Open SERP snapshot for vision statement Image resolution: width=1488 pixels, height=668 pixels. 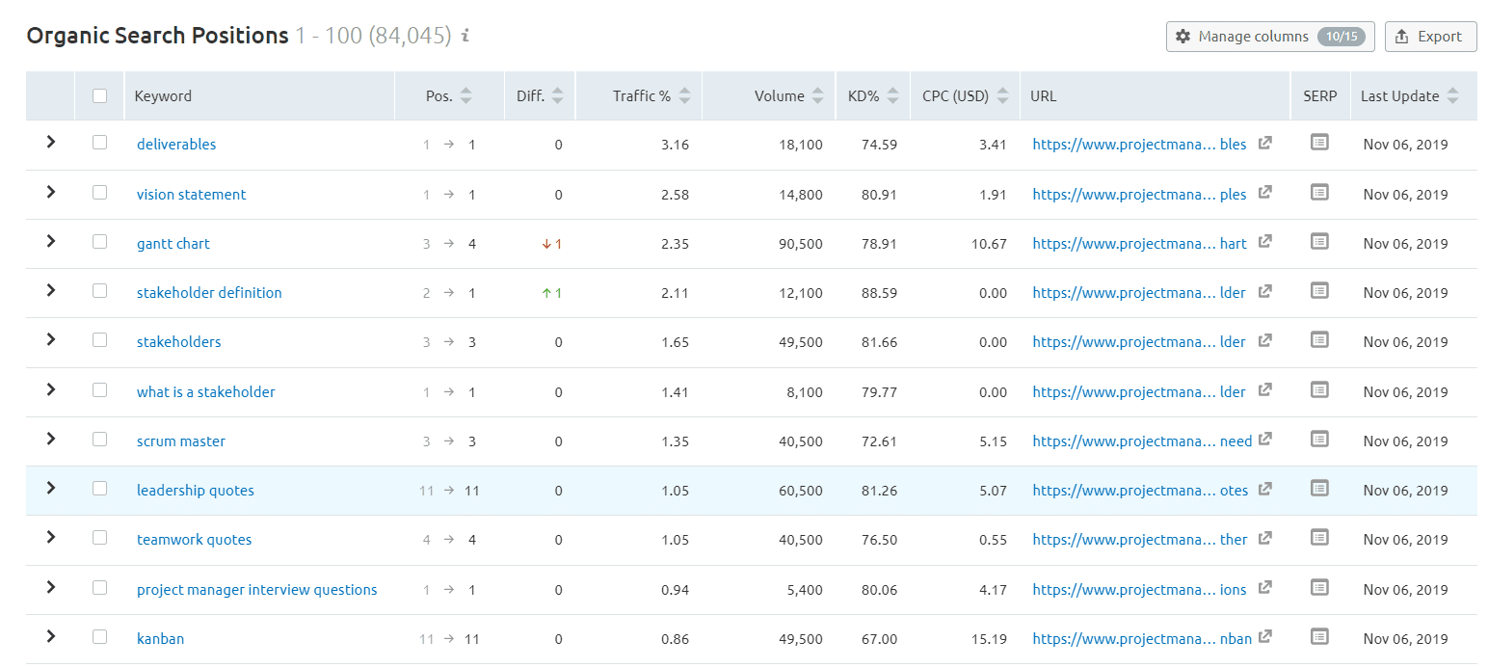1319,192
